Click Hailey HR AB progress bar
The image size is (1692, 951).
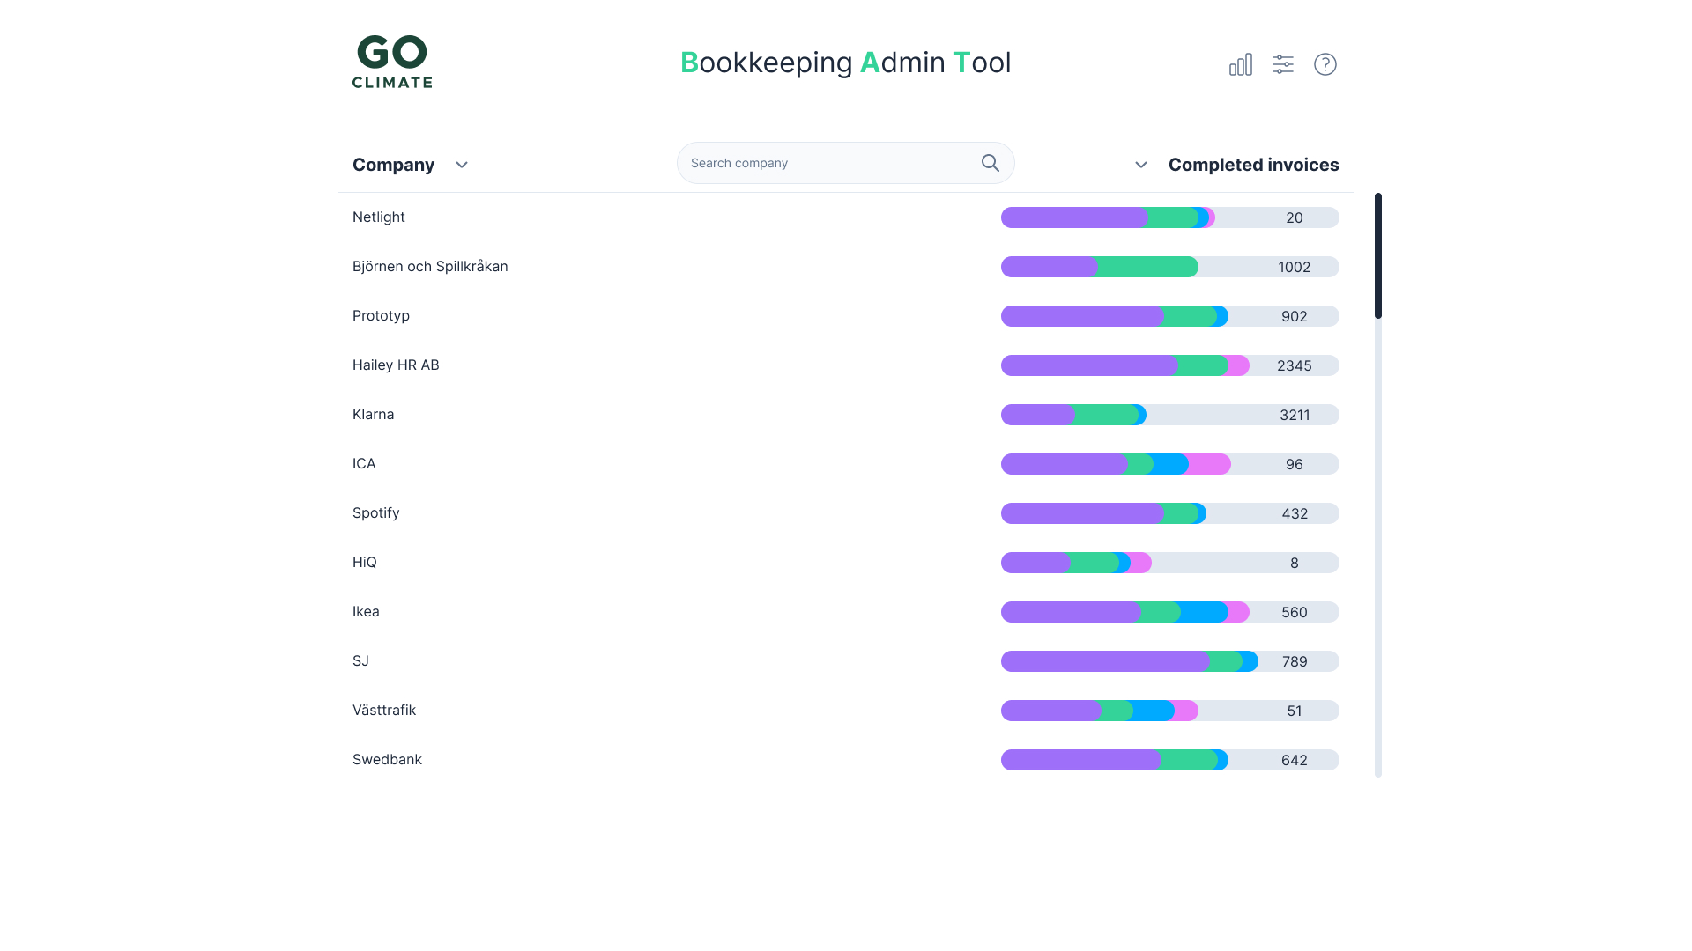pyautogui.click(x=1169, y=365)
